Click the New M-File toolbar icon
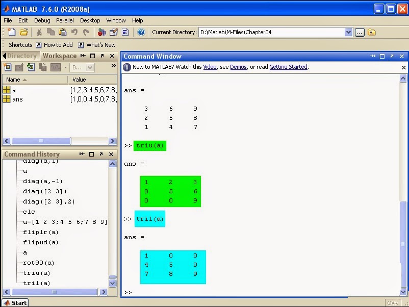Screen dimensions: 409x307 pyautogui.click(x=12, y=32)
